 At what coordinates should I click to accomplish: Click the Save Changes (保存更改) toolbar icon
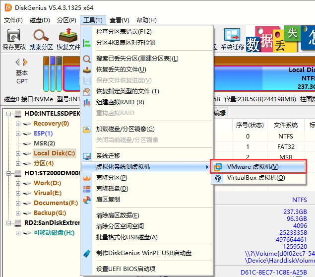click(x=14, y=39)
